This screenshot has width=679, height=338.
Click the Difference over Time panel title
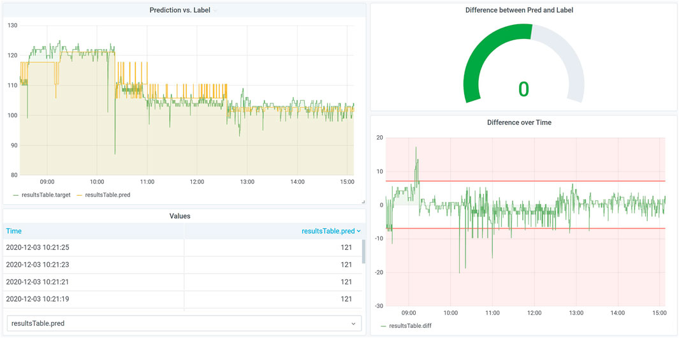tap(519, 122)
